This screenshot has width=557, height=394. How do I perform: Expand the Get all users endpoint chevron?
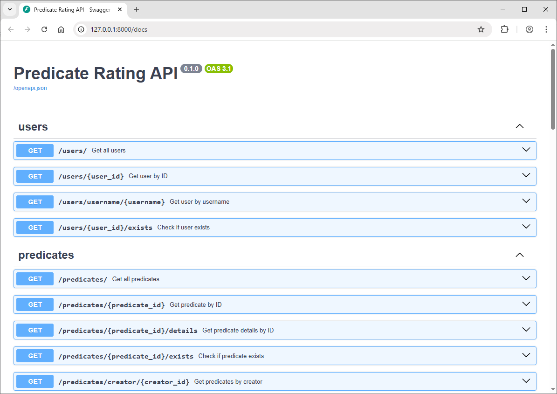[x=526, y=150]
